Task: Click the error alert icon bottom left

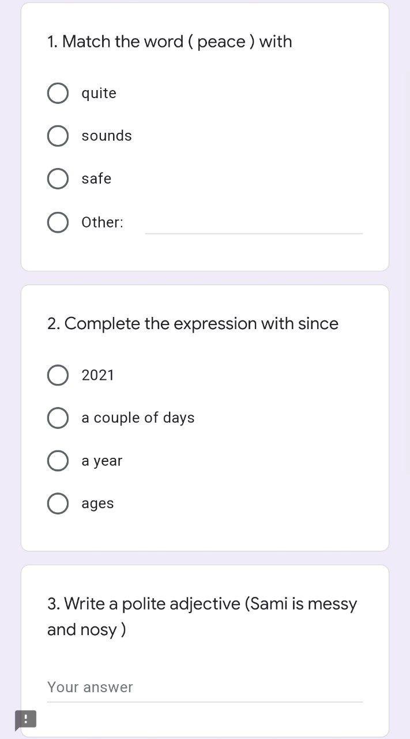Action: [x=27, y=720]
